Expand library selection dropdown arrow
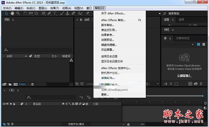 (x=193, y=45)
